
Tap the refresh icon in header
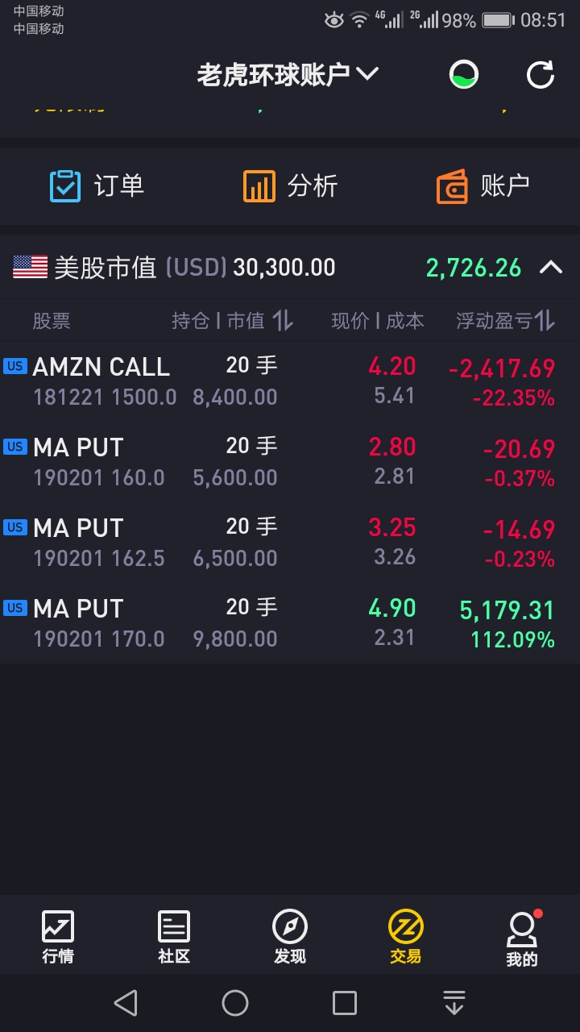click(541, 75)
